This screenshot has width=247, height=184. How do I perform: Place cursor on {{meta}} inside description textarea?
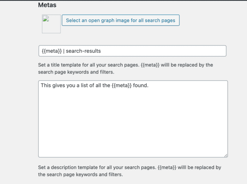(121, 85)
